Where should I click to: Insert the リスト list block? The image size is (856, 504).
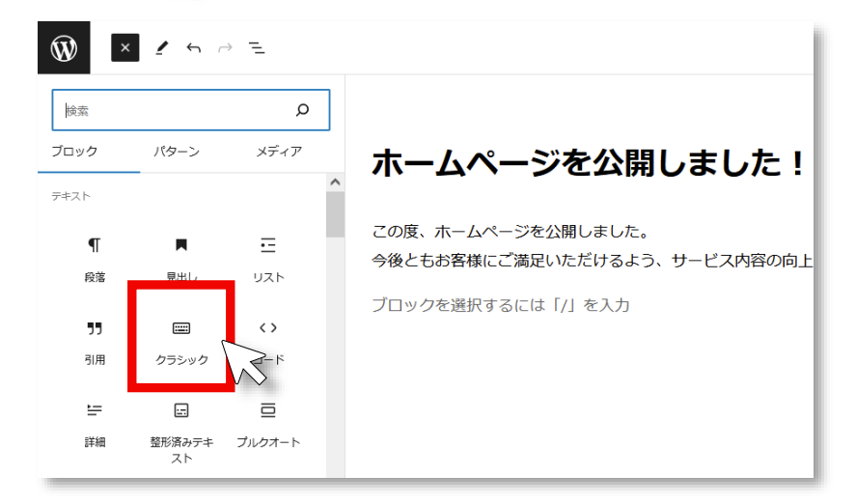[x=268, y=258]
